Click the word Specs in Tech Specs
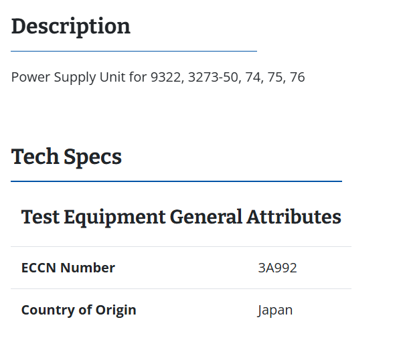397x350 pixels. tap(92, 158)
